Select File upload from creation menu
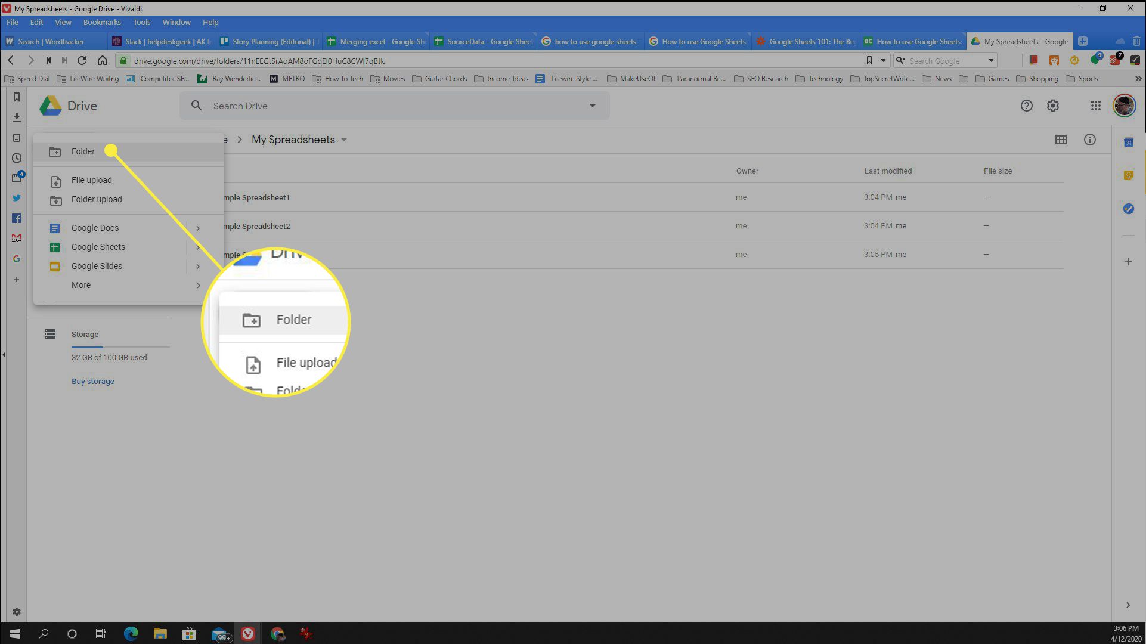The height and width of the screenshot is (644, 1146). [x=91, y=180]
